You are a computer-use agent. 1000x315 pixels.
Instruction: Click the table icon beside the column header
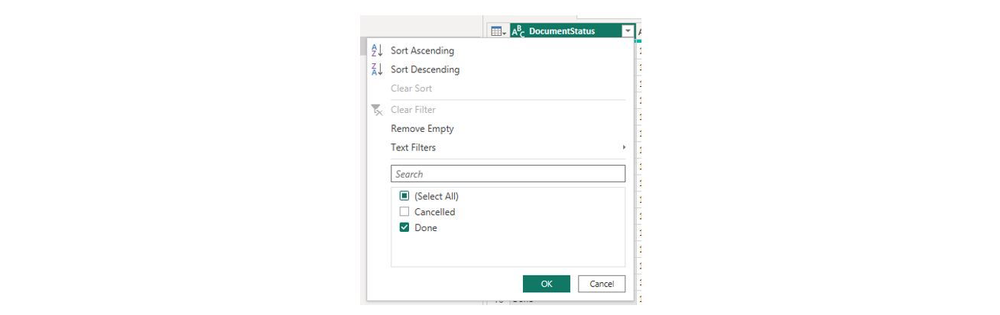[x=498, y=31]
